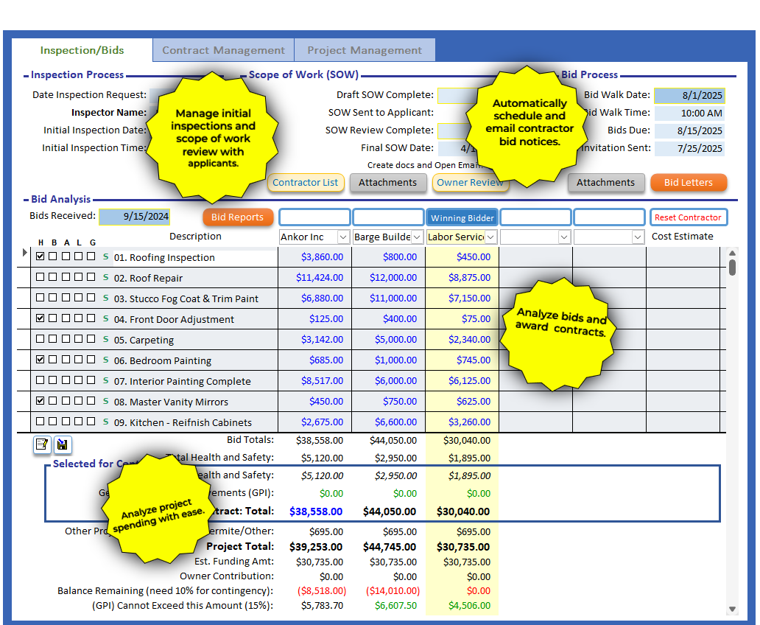Viewport: 760px width, 625px height.
Task: Uncheck the H checkbox for Roofing Inspection
Action: coord(41,256)
